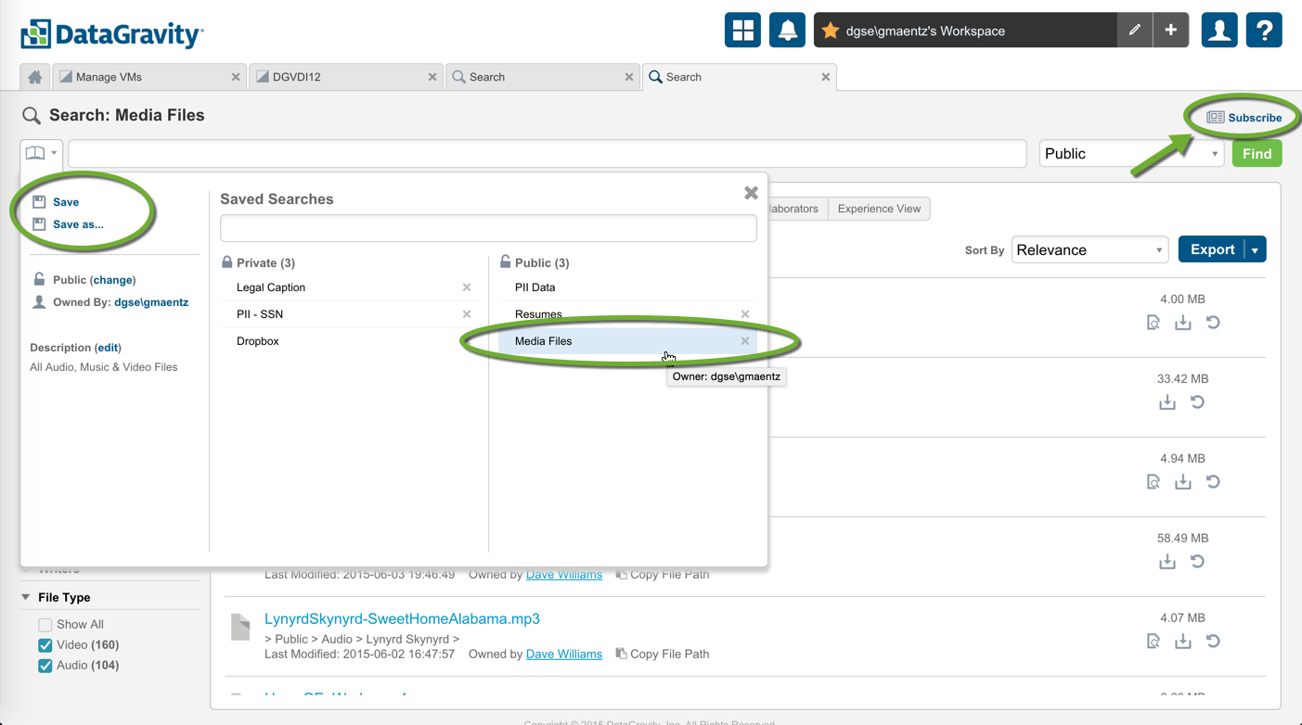Viewport: 1302px width, 725px height.
Task: Add a new workspace with plus icon
Action: tap(1170, 30)
